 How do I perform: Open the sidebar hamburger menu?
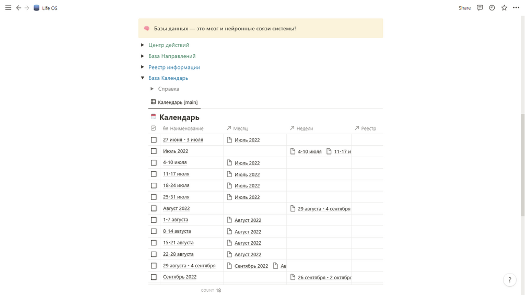click(x=8, y=8)
